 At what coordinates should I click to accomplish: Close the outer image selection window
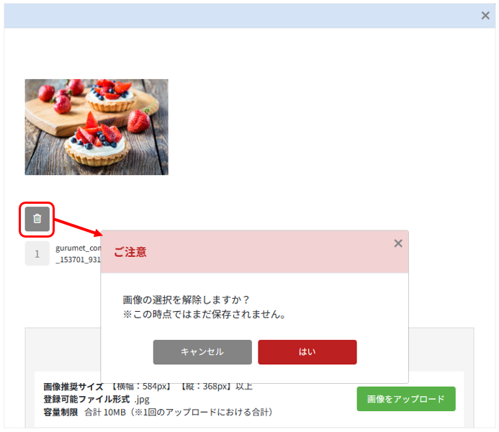tap(485, 15)
